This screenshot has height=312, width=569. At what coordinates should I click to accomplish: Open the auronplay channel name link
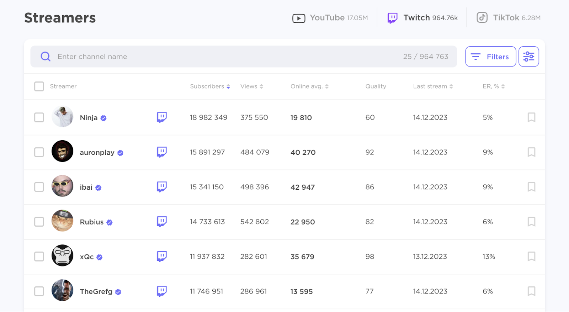click(x=97, y=153)
